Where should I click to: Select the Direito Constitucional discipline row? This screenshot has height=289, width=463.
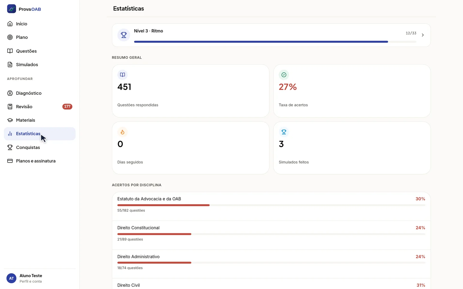coord(271,235)
